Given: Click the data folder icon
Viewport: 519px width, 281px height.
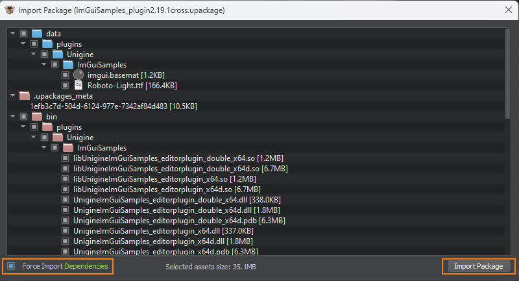Looking at the screenshot, I should [x=37, y=34].
